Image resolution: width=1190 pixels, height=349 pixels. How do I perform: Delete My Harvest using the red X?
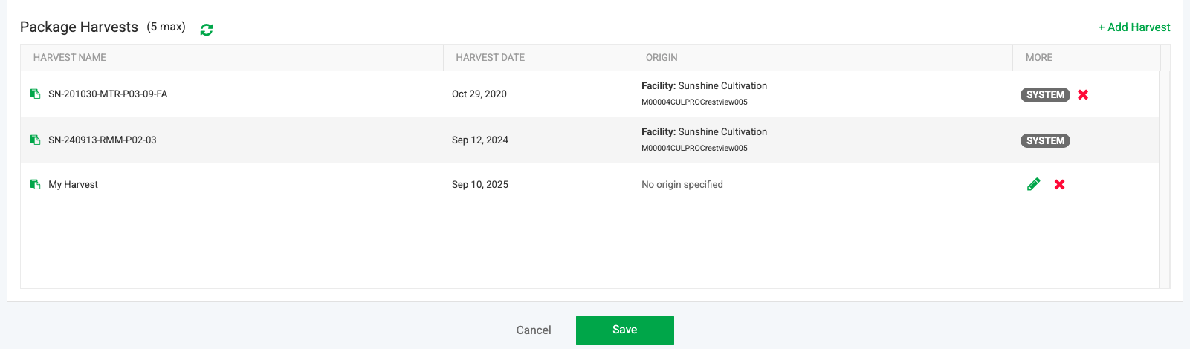(x=1060, y=184)
